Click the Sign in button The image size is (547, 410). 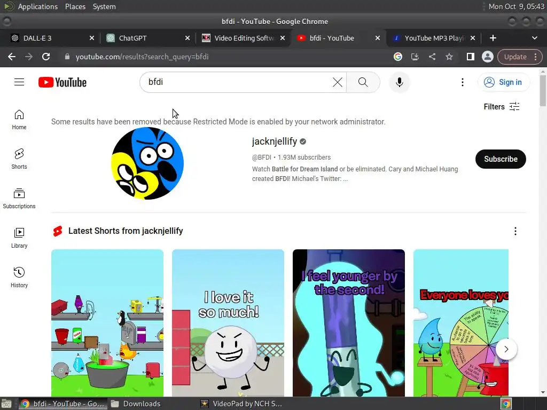coord(503,82)
